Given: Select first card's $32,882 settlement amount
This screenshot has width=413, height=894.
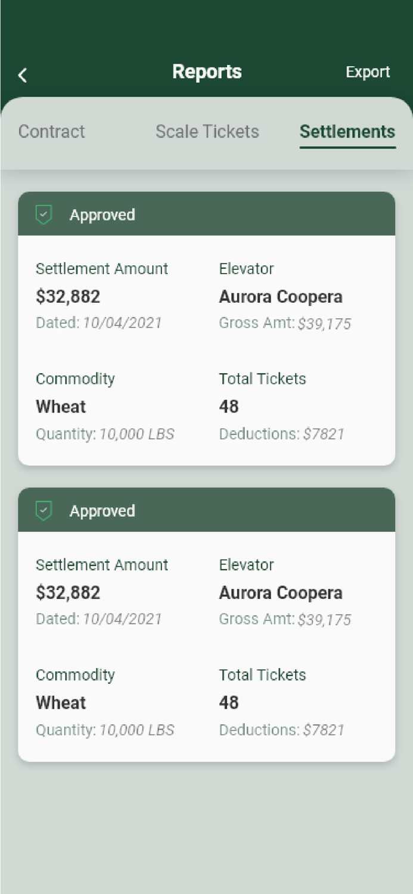Looking at the screenshot, I should tap(68, 297).
